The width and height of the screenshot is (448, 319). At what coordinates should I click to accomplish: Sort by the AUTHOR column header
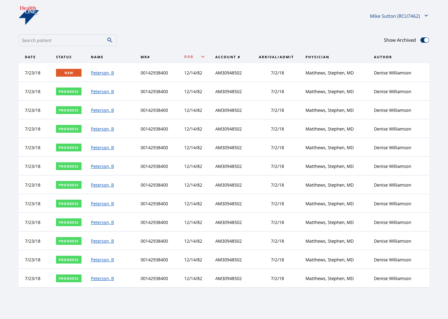(383, 57)
